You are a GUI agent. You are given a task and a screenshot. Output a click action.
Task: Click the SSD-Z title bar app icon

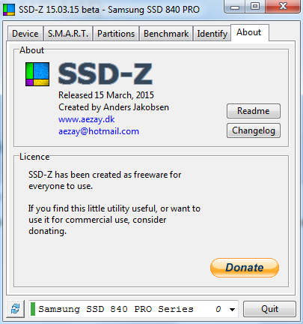click(x=9, y=10)
